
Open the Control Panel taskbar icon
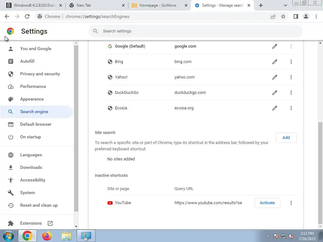86,236
